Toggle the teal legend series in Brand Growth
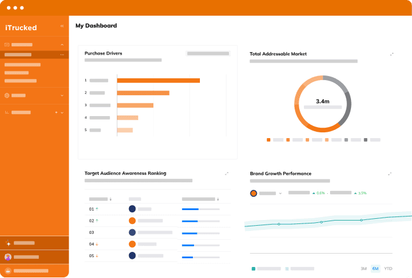The image size is (412, 278). point(253,269)
